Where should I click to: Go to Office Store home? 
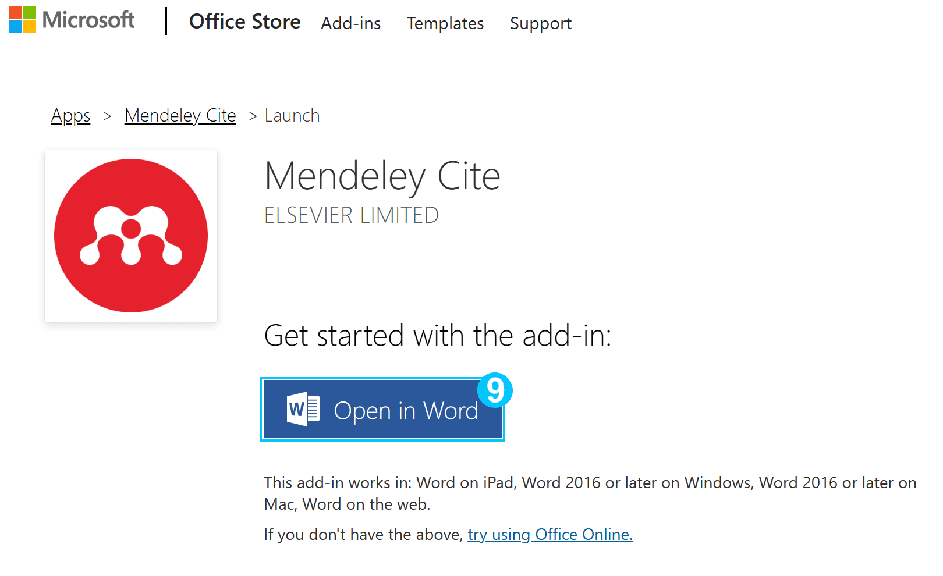(x=245, y=22)
